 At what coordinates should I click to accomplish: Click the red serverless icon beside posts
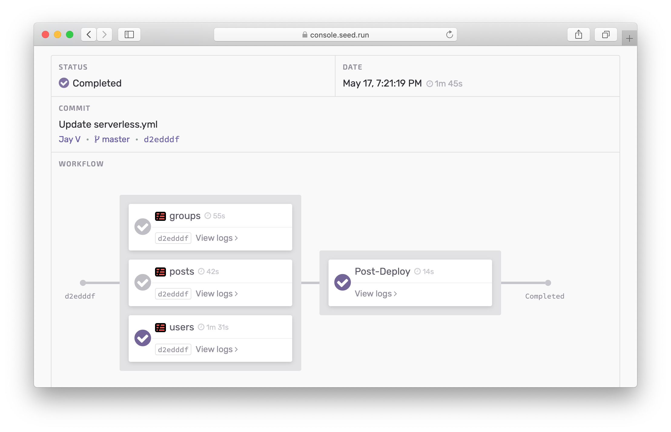(160, 272)
